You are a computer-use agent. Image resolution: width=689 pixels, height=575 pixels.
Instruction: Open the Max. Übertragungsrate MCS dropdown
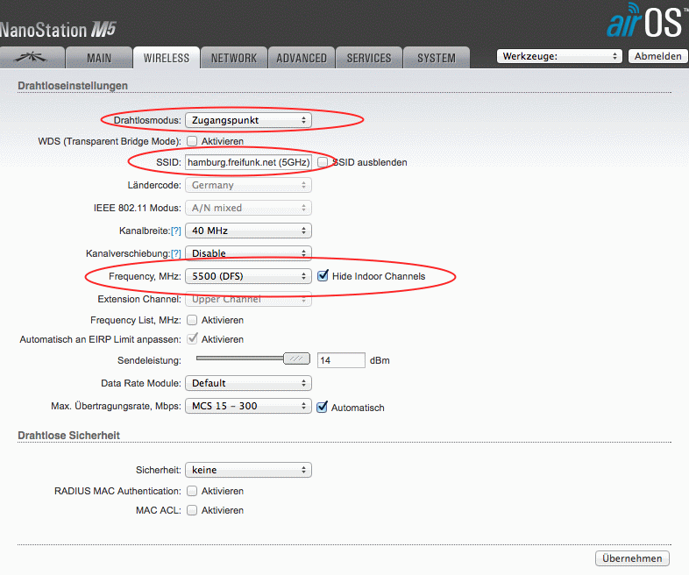coord(248,406)
